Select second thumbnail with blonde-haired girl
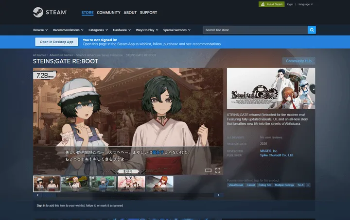This screenshot has height=220, width=350. 75,184
